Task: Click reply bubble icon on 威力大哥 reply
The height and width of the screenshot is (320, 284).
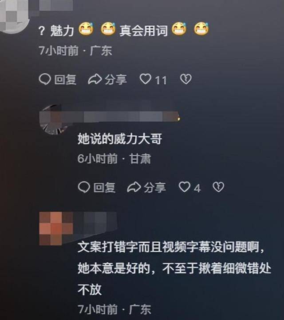Action: (84, 187)
